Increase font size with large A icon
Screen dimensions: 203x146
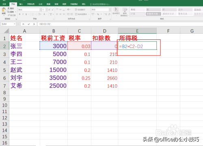click(49, 10)
